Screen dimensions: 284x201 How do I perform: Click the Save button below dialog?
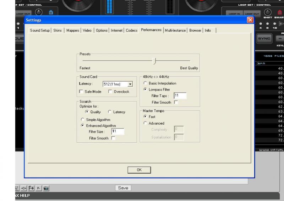click(x=123, y=188)
